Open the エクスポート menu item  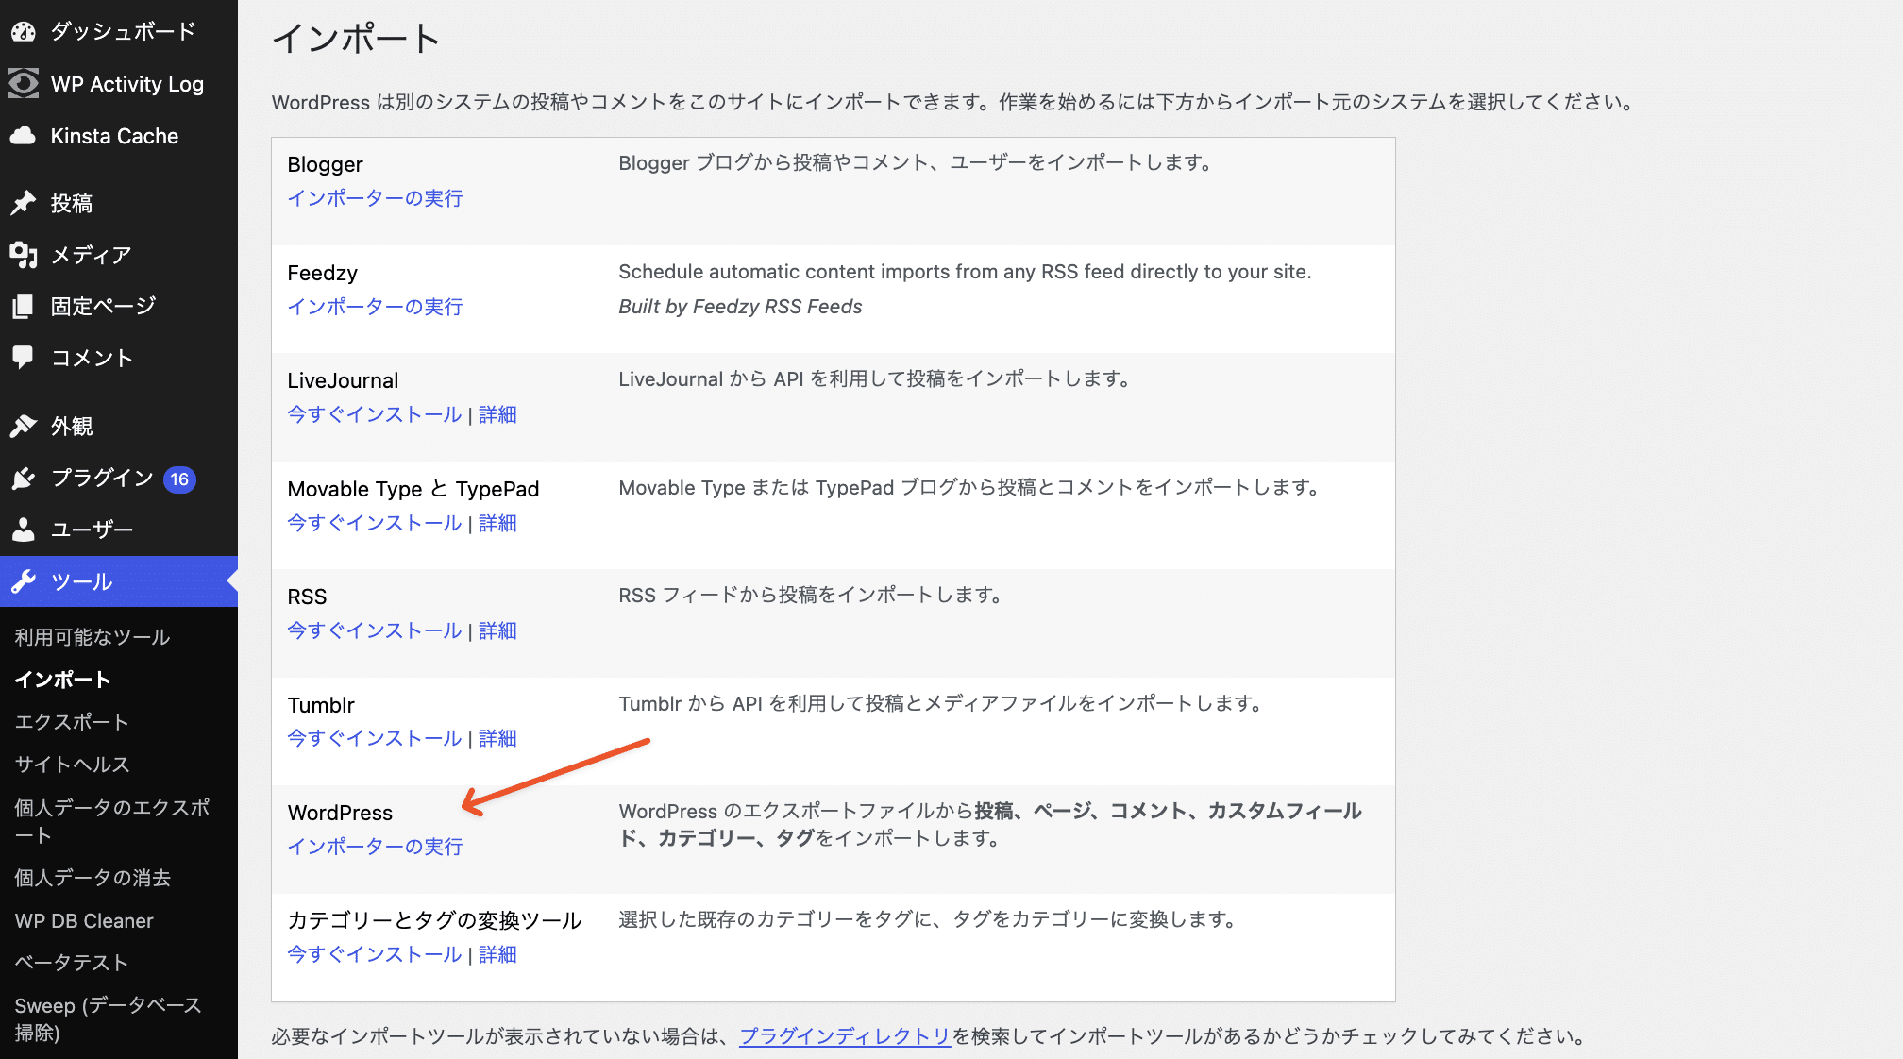(x=71, y=721)
